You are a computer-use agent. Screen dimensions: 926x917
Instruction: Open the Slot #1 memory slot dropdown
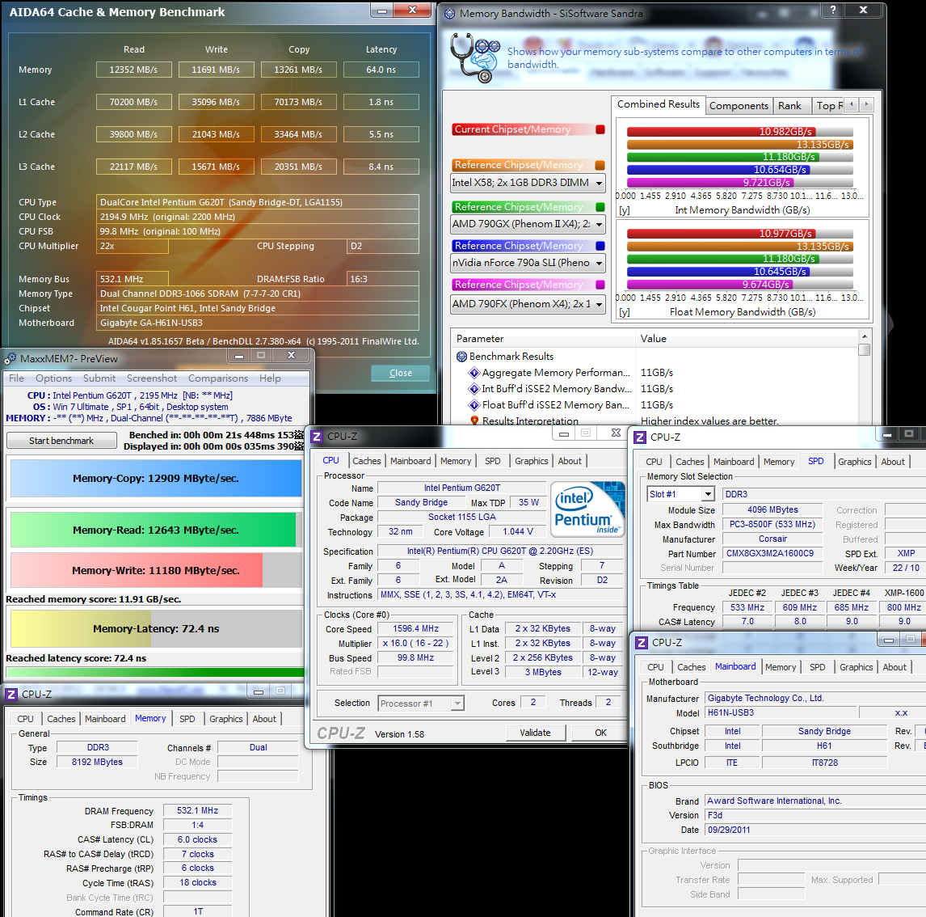[708, 494]
